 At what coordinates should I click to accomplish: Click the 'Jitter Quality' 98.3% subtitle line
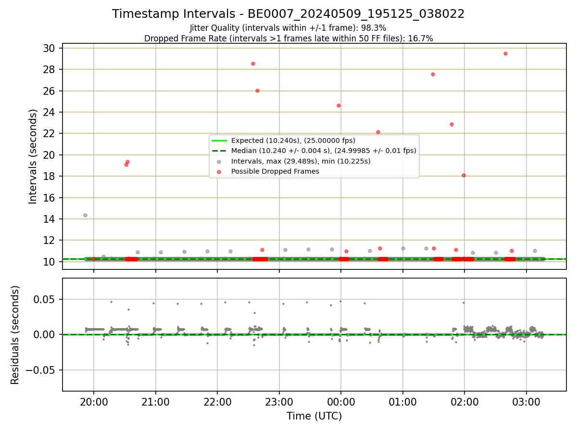point(288,28)
